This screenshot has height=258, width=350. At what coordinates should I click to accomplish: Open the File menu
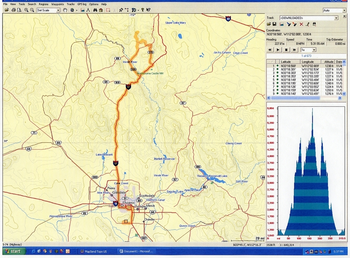5,4
